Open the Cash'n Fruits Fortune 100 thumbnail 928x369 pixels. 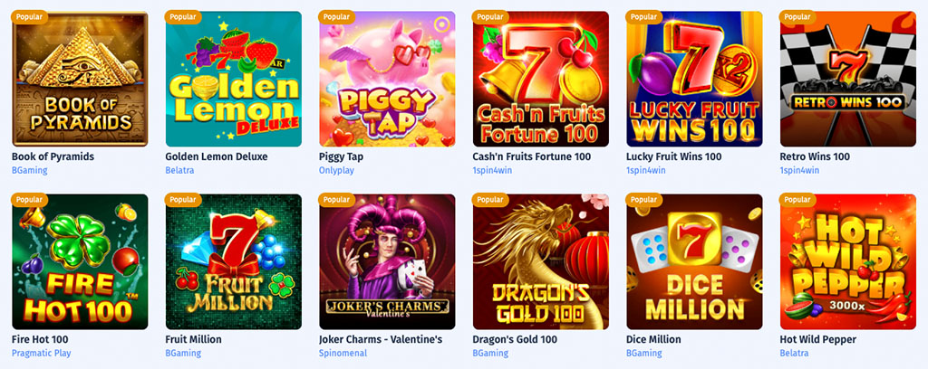(x=541, y=79)
